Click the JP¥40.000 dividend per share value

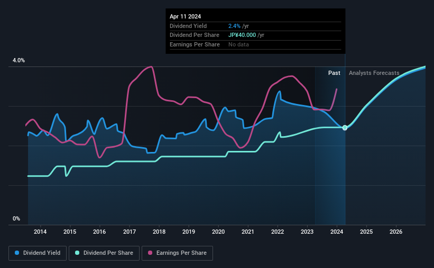pos(242,35)
